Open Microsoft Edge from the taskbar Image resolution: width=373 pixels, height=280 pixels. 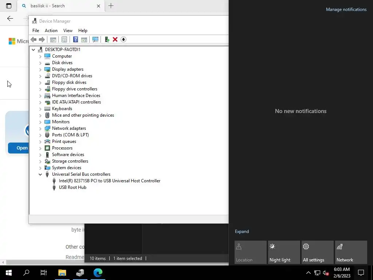98,272
